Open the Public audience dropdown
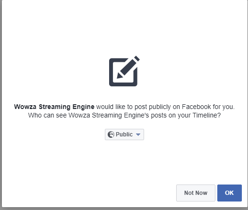 coord(124,134)
